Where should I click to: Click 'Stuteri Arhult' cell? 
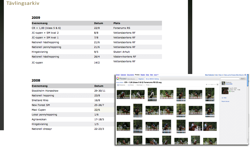pos(122,52)
